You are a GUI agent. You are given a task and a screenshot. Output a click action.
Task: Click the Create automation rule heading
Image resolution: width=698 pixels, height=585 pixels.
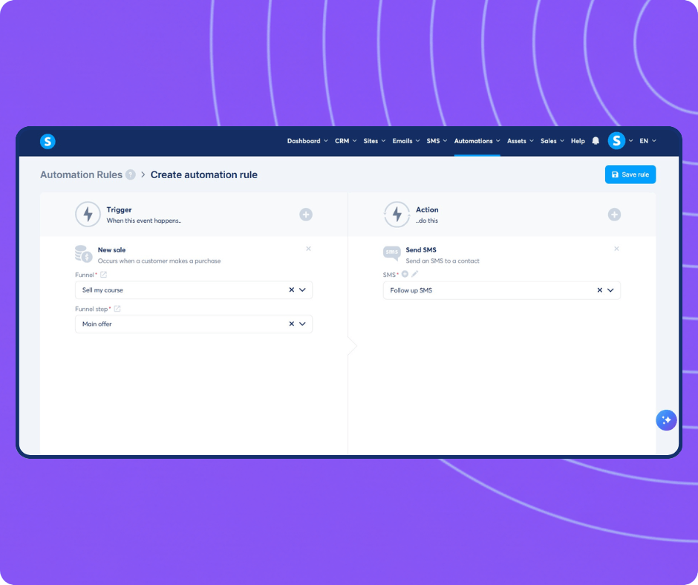(x=204, y=174)
